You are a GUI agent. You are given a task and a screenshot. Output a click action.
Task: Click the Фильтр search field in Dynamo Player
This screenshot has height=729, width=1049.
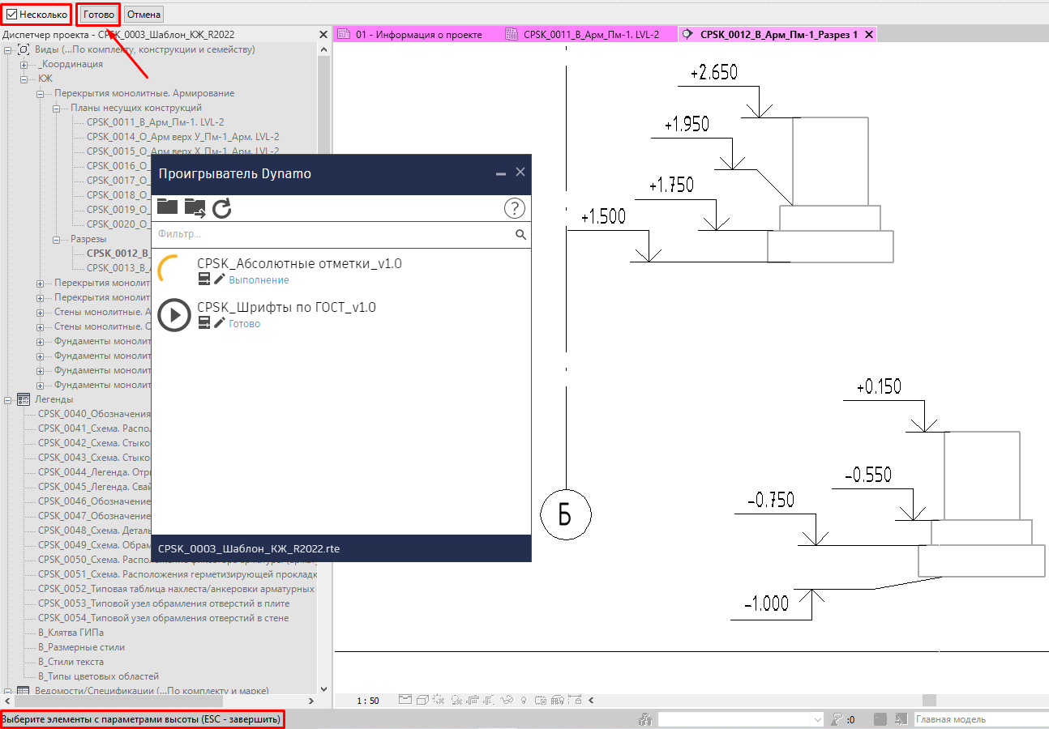click(332, 235)
